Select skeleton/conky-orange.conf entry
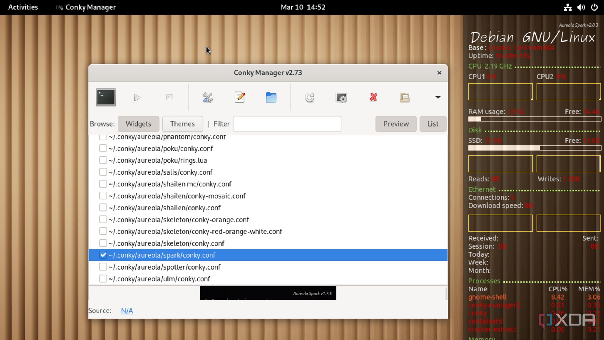This screenshot has height=340, width=604. [x=268, y=220]
